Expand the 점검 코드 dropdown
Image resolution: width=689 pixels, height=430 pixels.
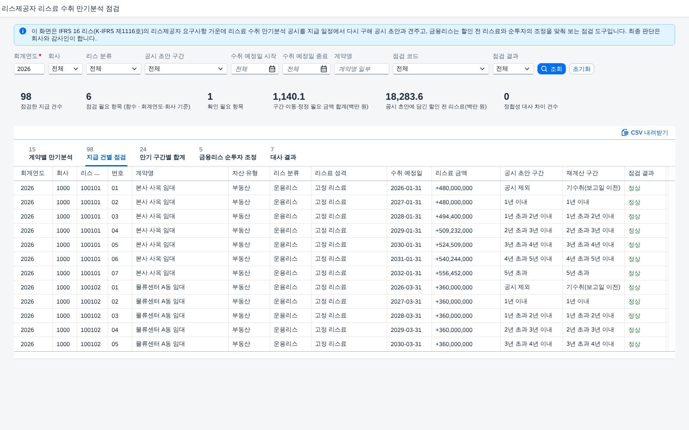[x=441, y=69]
